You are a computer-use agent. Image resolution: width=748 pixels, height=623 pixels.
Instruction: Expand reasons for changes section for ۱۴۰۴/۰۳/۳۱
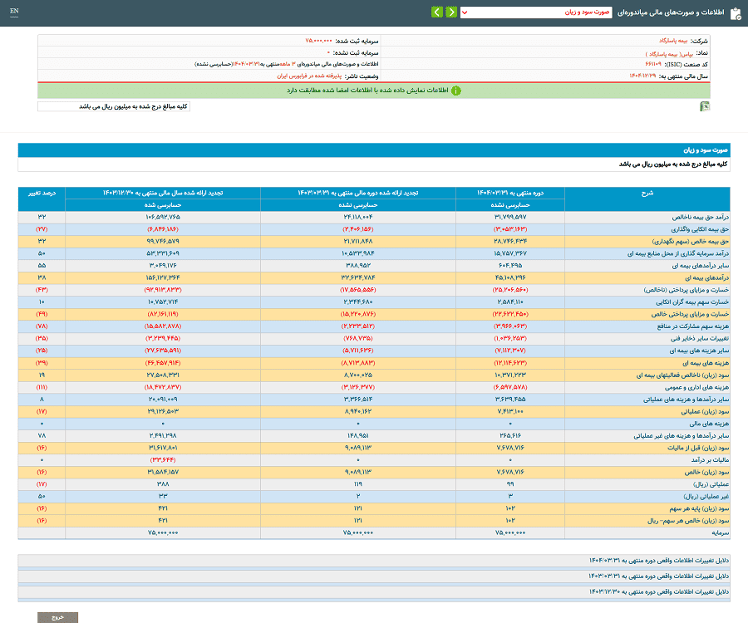coord(374,561)
